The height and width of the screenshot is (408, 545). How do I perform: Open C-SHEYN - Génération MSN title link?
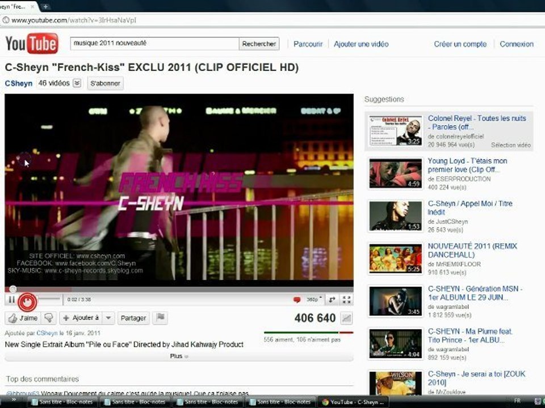(475, 293)
